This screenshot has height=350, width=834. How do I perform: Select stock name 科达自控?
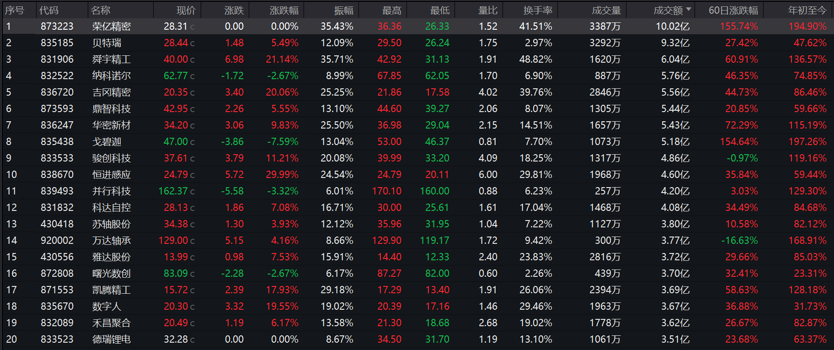112,208
